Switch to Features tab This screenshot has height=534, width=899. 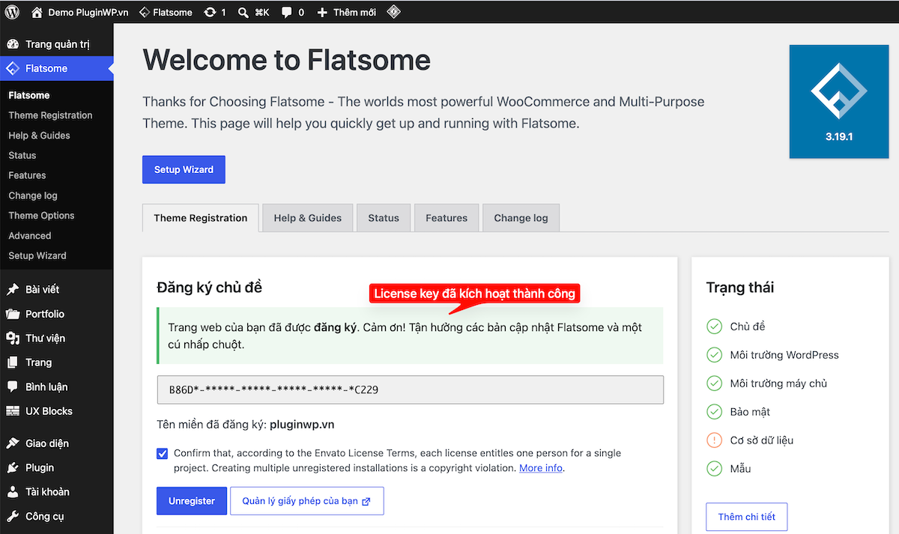pos(447,218)
